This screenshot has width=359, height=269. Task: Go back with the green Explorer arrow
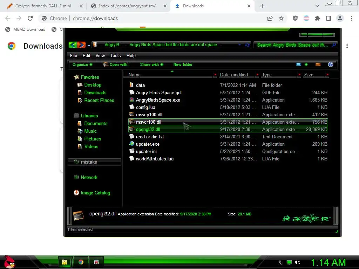pos(73,45)
